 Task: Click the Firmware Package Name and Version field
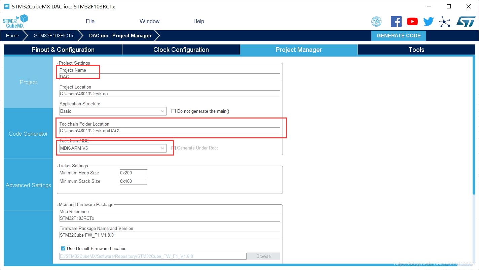[170, 235]
